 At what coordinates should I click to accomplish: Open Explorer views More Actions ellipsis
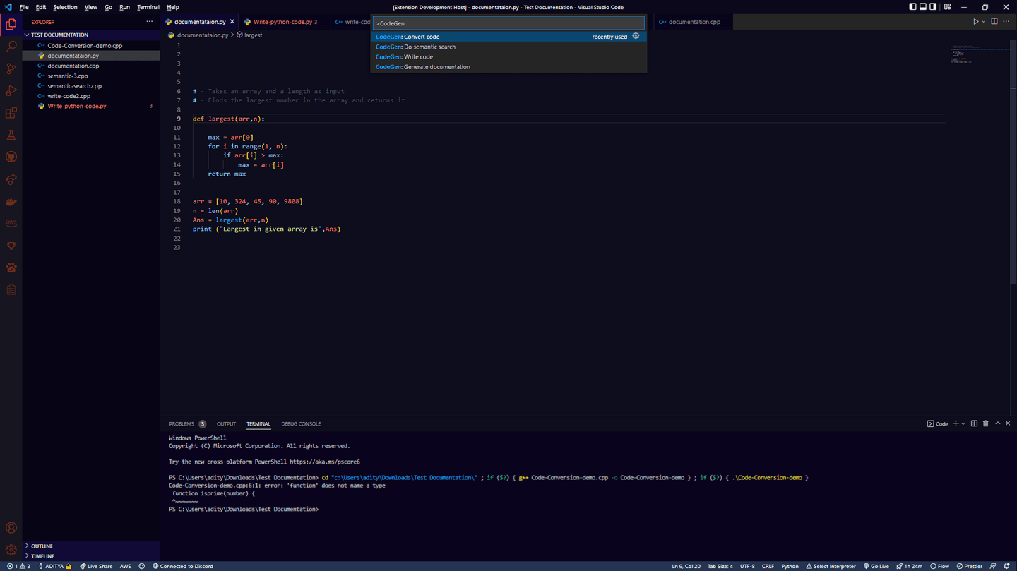(149, 22)
